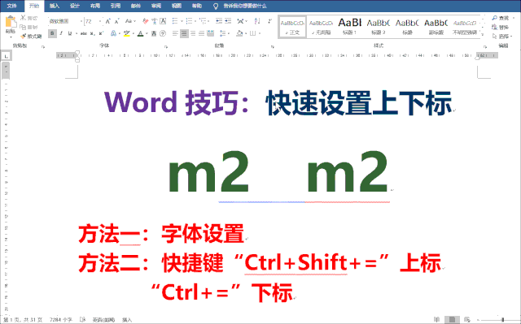521x324 pixels.
Task: Toggle Subscript x₂ button
Action: (92, 33)
